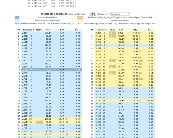Click residue B:ARG 18
The image size is (173, 138).
[x=100, y=85]
